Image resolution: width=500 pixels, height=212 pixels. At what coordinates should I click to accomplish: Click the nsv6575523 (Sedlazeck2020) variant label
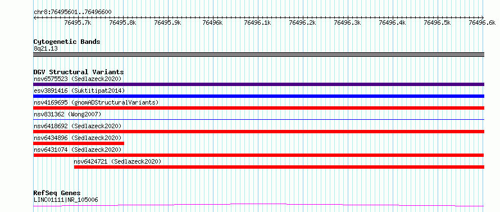click(78, 79)
